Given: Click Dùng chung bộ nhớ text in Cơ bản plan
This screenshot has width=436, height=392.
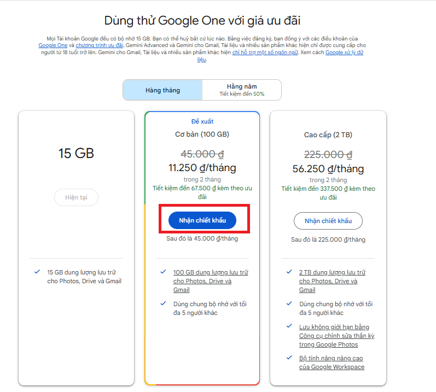Looking at the screenshot, I should (x=210, y=308).
